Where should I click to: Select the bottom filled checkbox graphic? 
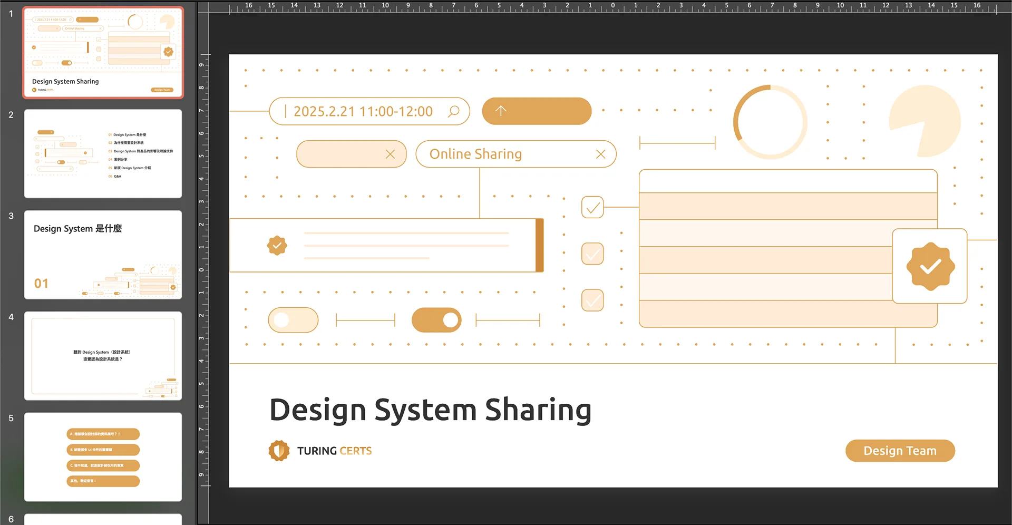592,300
